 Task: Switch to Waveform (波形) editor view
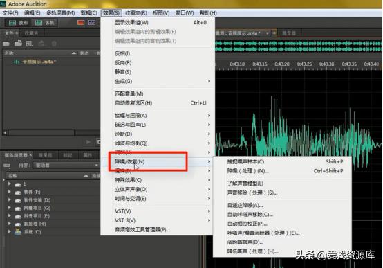tap(18, 23)
